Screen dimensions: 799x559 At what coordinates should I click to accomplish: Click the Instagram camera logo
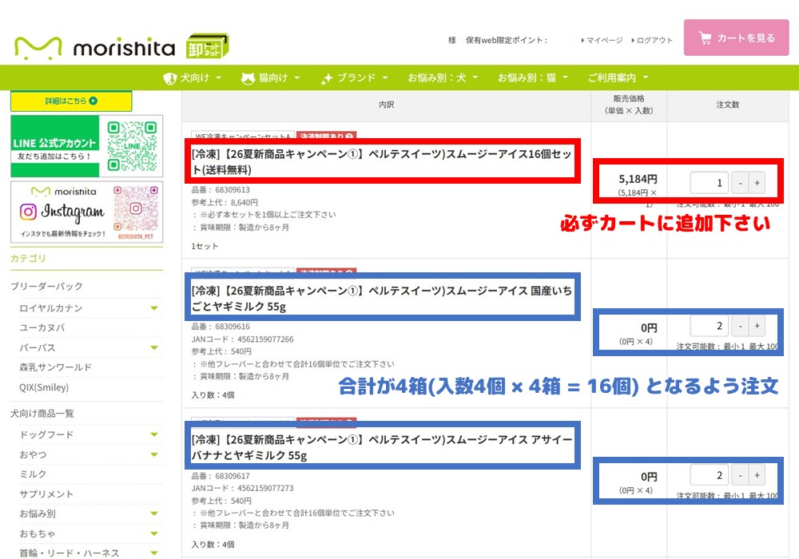tap(28, 212)
